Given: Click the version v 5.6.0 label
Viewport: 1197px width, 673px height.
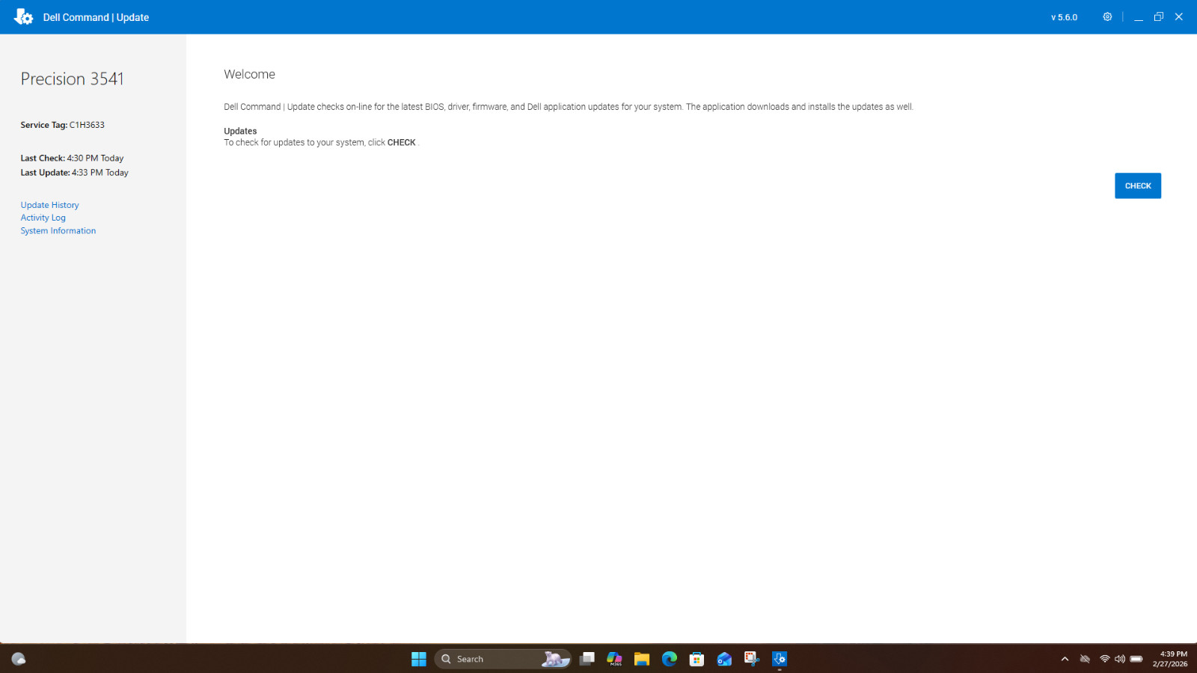Looking at the screenshot, I should click(1064, 17).
